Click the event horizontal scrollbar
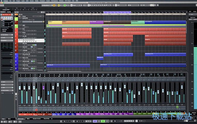The height and width of the screenshot is (124, 197). point(64,71)
